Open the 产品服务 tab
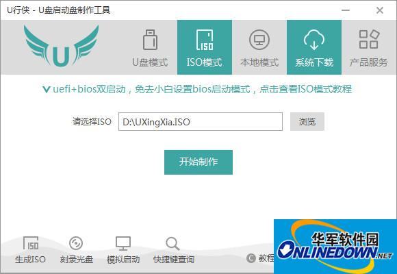 coord(369,47)
